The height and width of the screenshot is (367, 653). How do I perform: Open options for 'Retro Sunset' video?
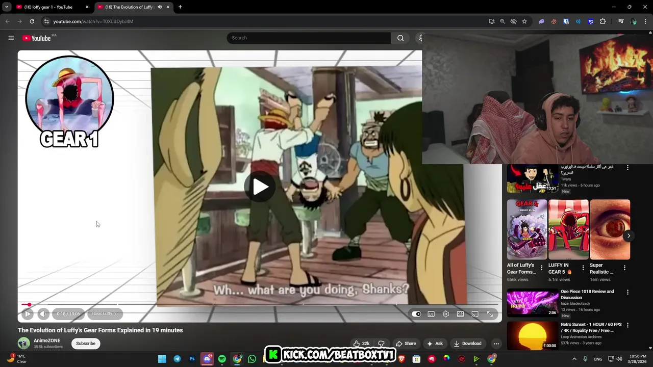click(x=627, y=325)
